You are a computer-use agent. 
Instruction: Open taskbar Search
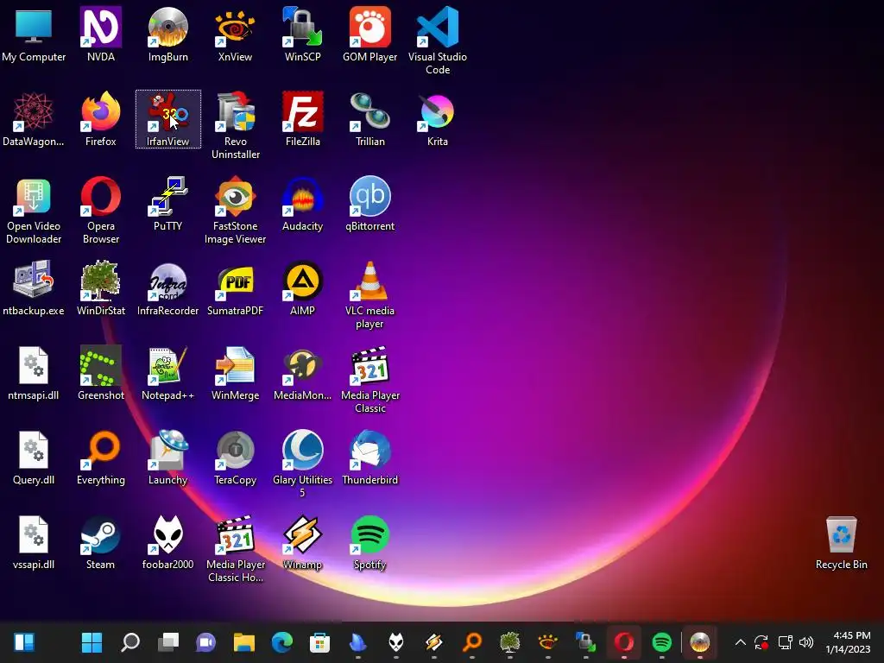point(130,641)
